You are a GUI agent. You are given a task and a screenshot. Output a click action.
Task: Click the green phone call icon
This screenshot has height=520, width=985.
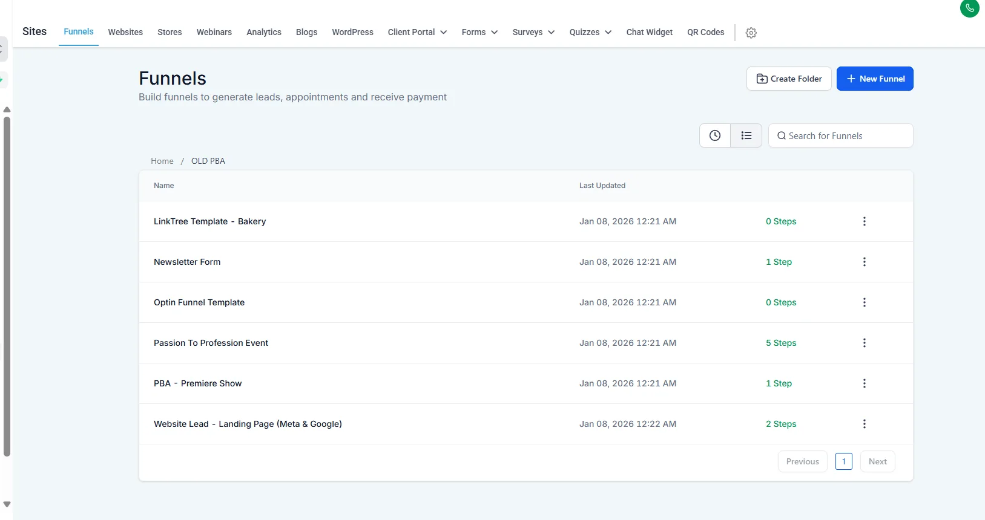(x=969, y=8)
